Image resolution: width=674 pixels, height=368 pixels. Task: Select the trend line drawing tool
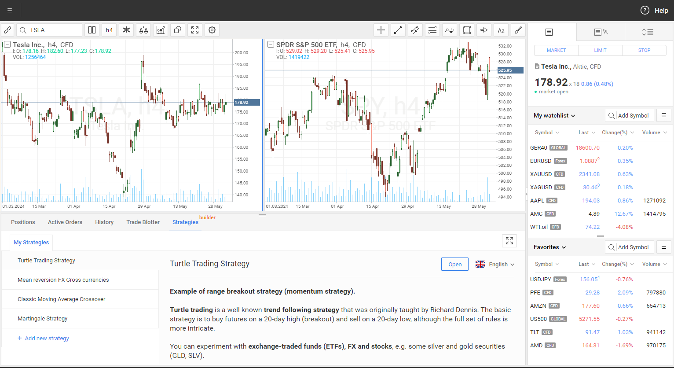(x=398, y=30)
